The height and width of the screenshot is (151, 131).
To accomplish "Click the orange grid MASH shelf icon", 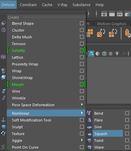I will (x=90, y=33).
